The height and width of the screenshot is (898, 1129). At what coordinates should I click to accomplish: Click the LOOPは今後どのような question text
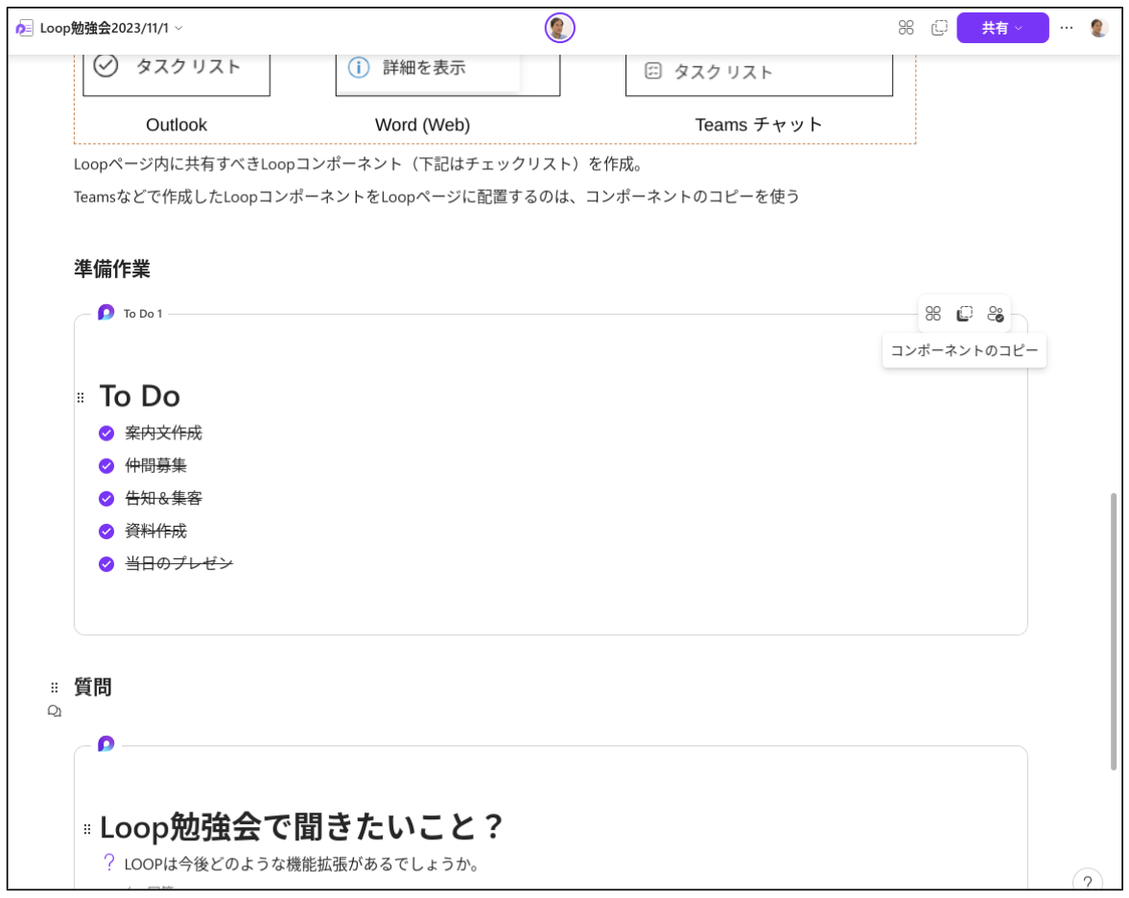[x=302, y=864]
